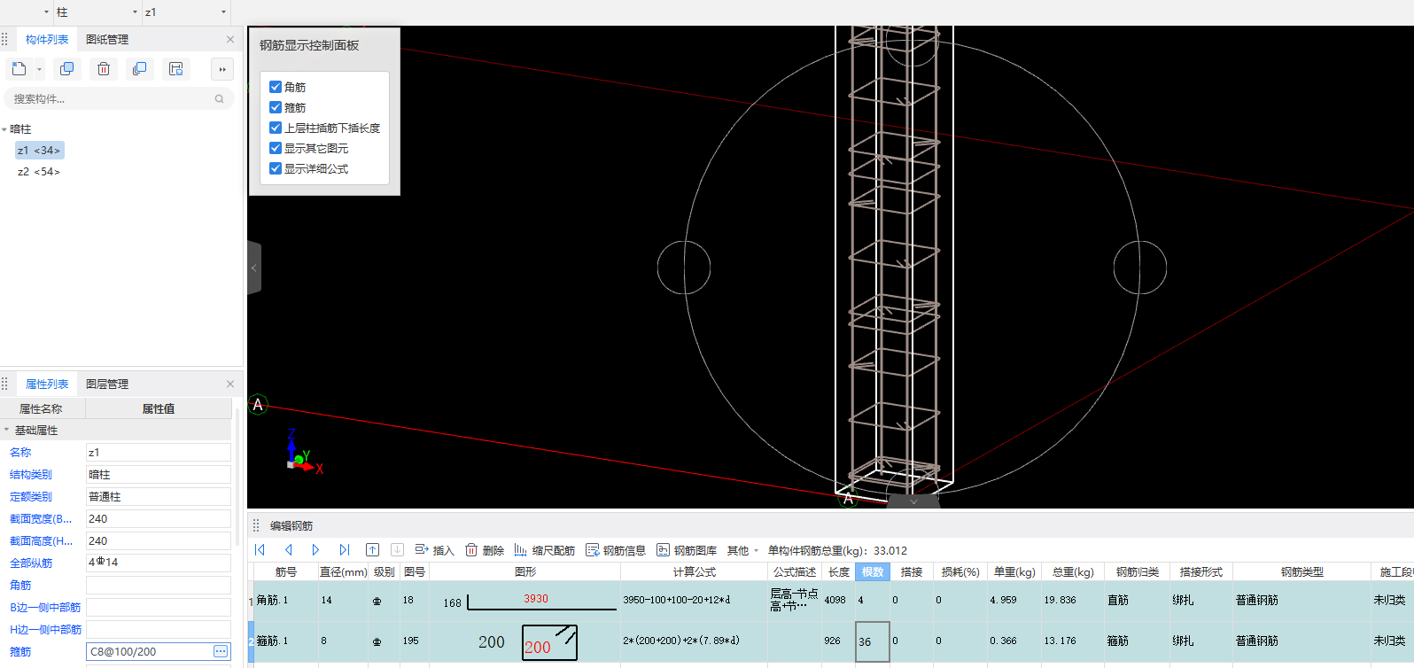
Task: Select component z1 <34>
Action: click(x=39, y=151)
